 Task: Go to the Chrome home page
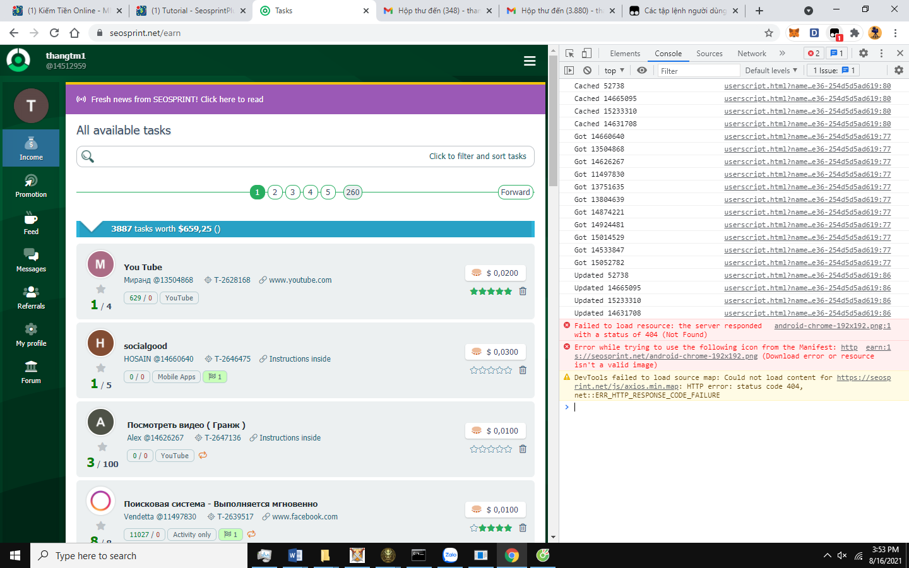tap(74, 33)
